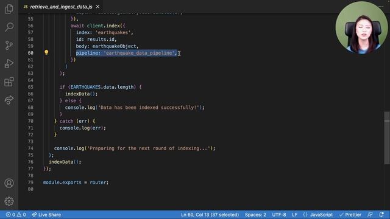Change file encoding UTF-8
Screen dimensions: 390x219
[279, 215]
